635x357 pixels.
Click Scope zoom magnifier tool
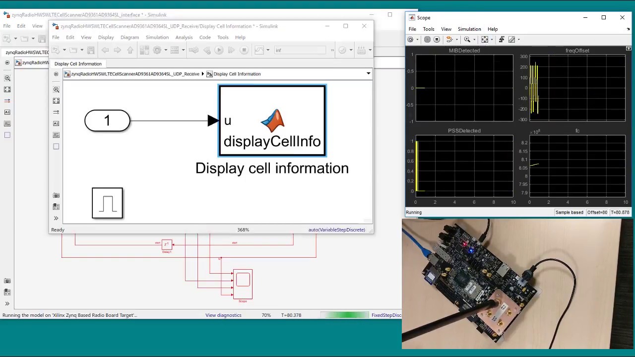(x=467, y=39)
